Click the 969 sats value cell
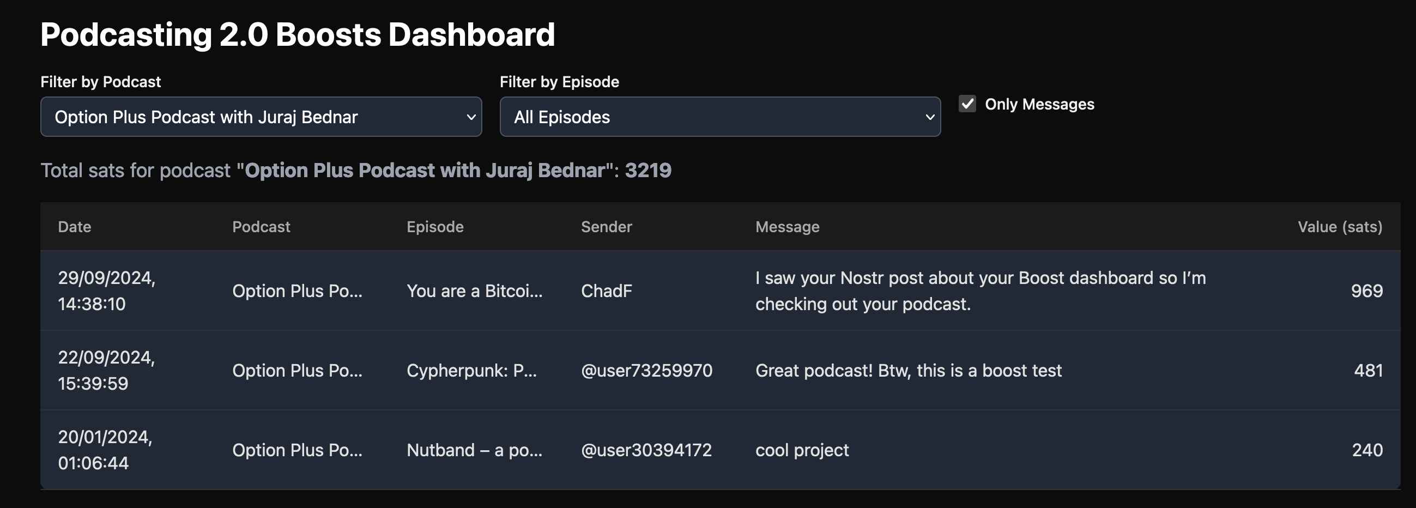 (x=1366, y=291)
